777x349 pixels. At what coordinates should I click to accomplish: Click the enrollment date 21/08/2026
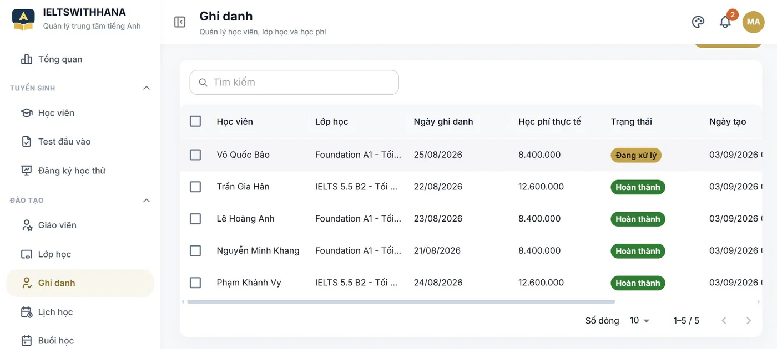click(x=437, y=251)
